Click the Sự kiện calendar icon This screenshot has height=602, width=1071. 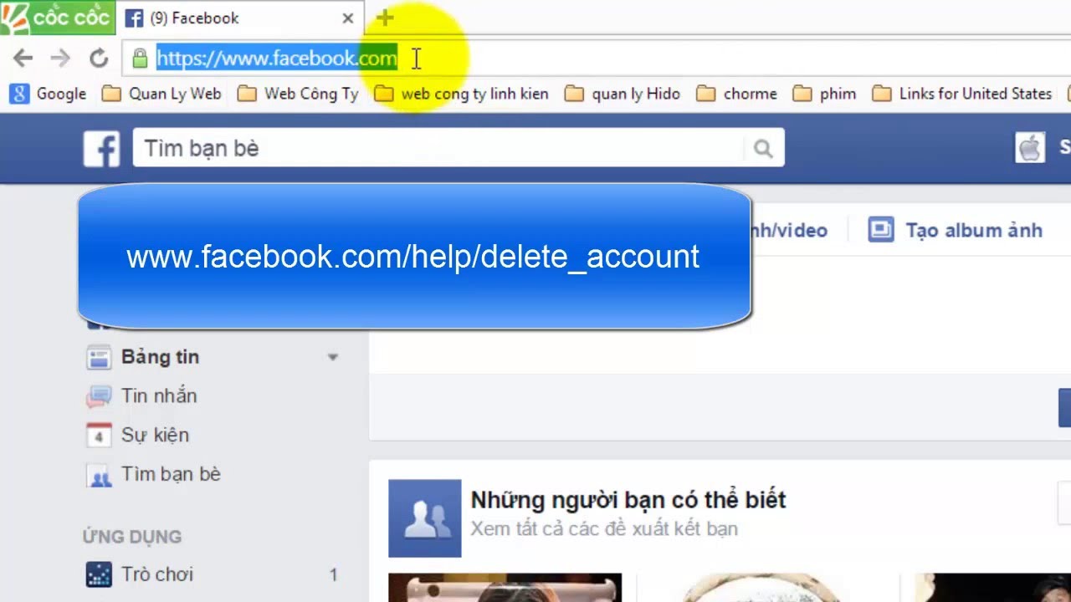pos(99,435)
